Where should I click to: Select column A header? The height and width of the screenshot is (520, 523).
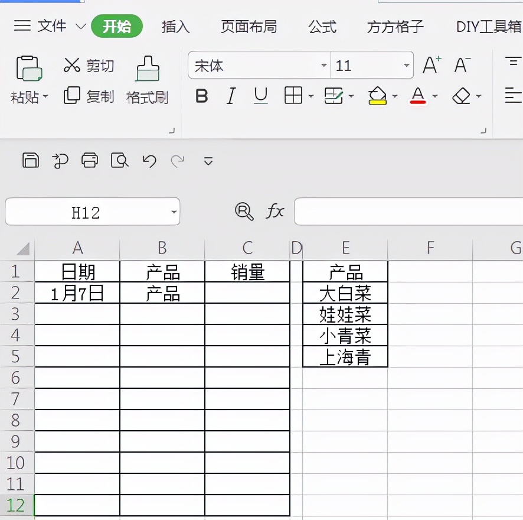tap(77, 248)
